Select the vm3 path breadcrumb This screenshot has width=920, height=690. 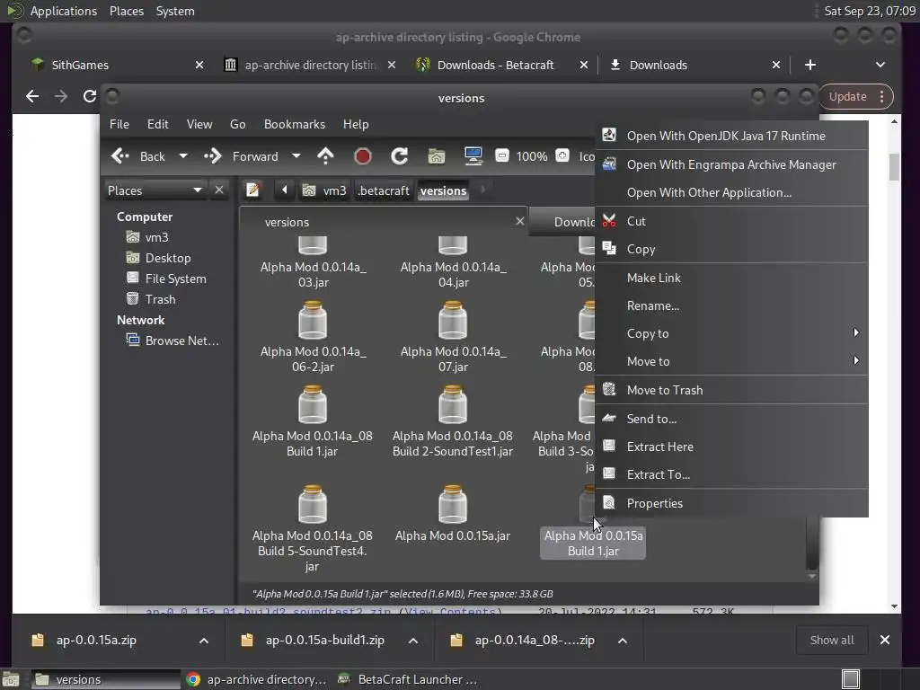pos(324,190)
